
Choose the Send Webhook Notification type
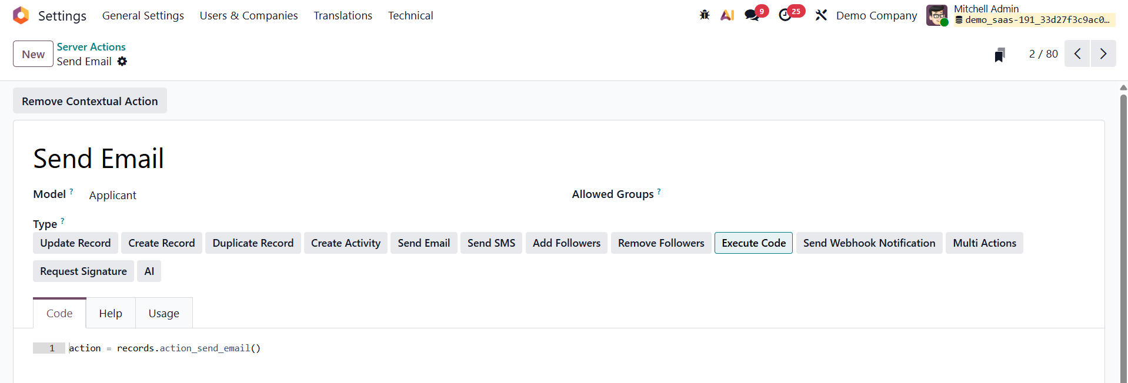pyautogui.click(x=869, y=243)
